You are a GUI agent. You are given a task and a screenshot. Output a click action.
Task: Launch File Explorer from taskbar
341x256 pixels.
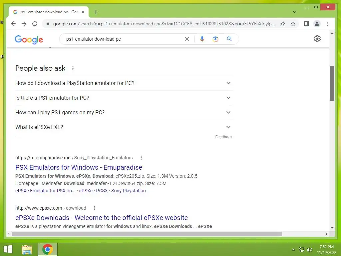[x=27, y=249]
